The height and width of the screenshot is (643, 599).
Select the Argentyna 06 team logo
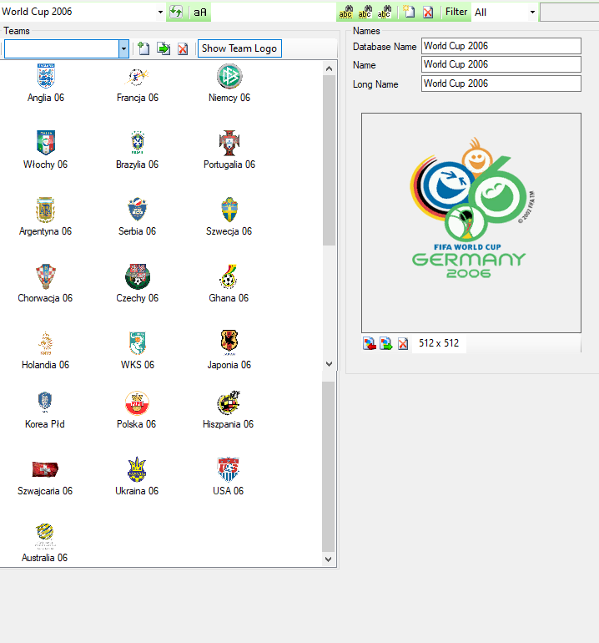tap(45, 210)
